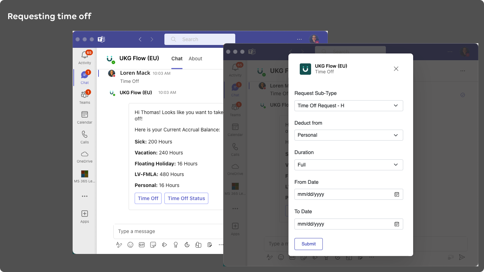
Task: Open settings and more ellipsis in title bar
Action: tap(299, 39)
